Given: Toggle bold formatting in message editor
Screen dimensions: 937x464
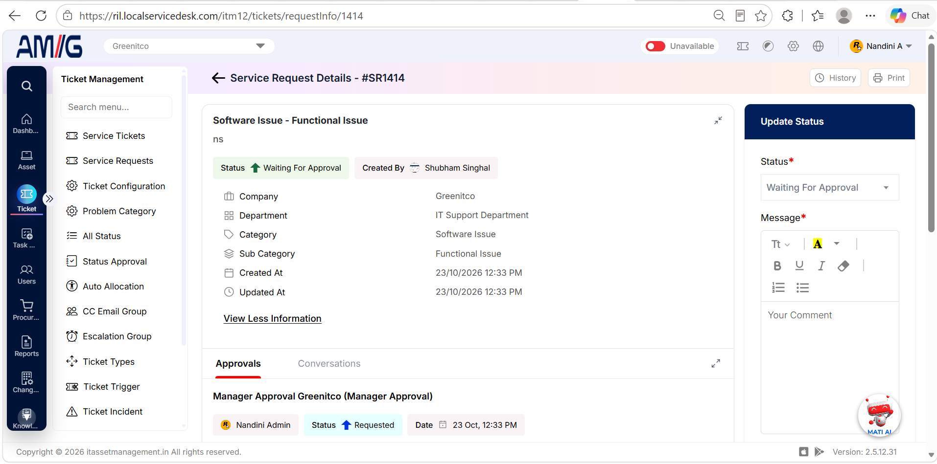Looking at the screenshot, I should tap(777, 265).
